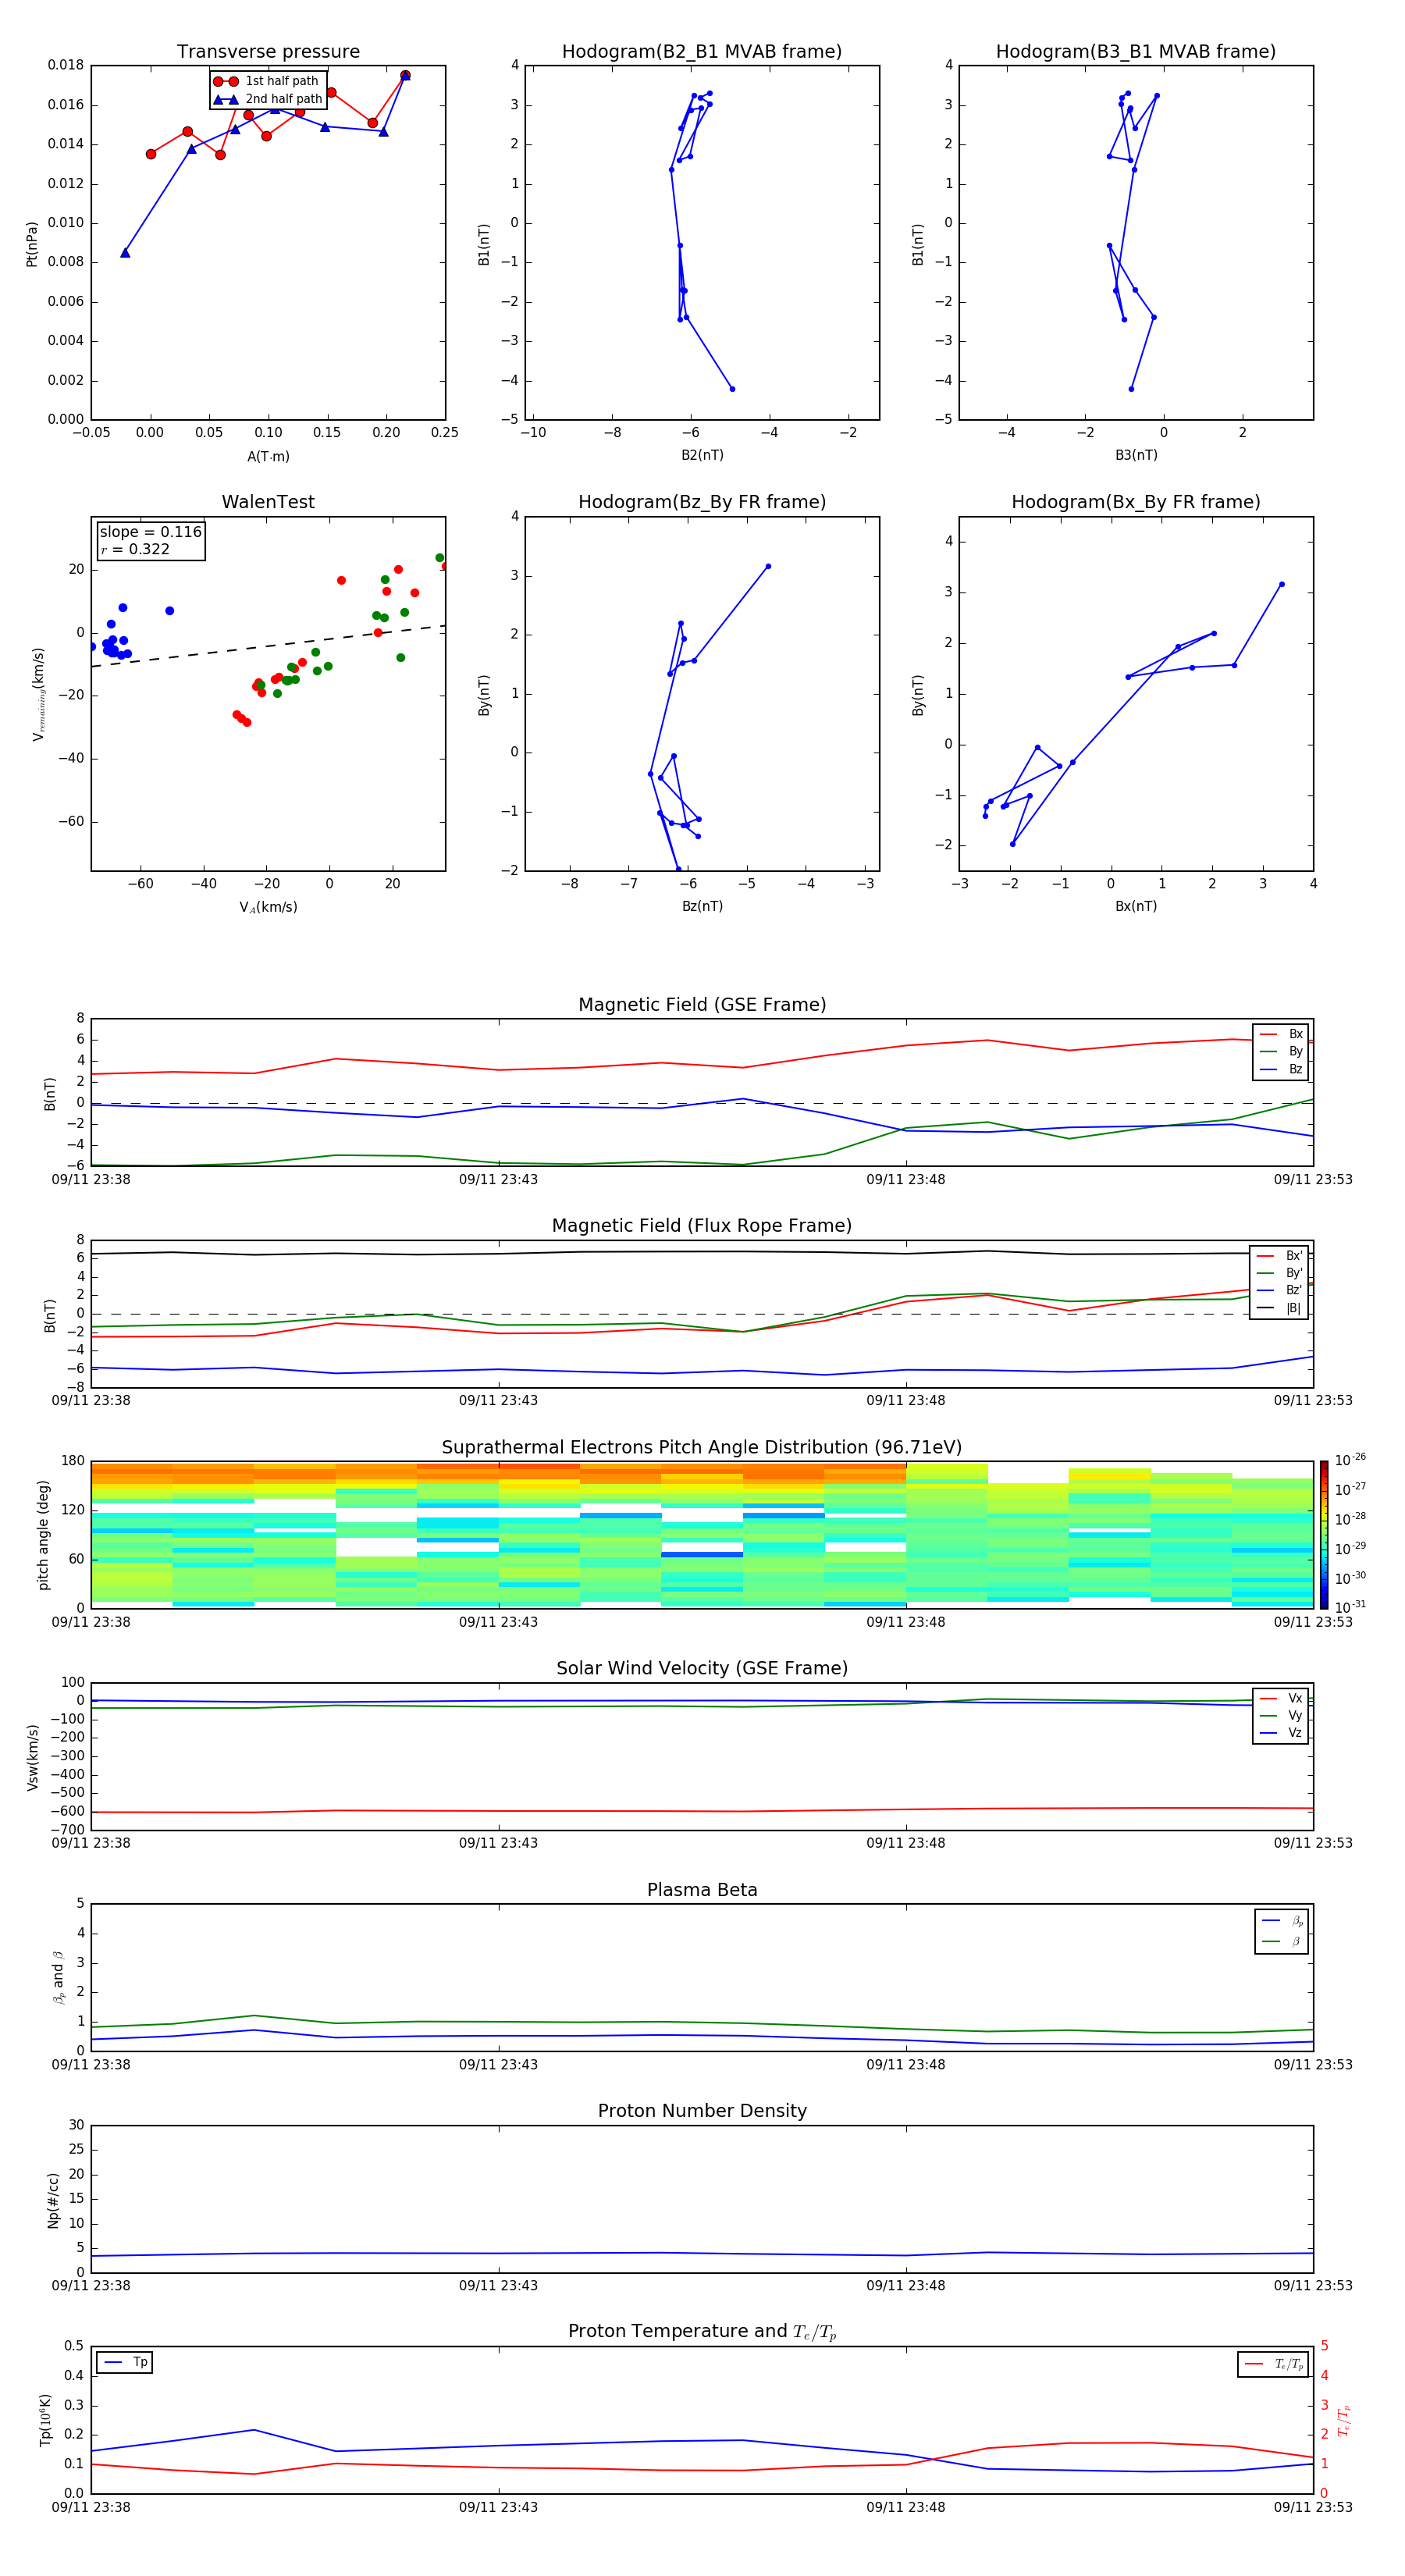Click the "Pt(nPa)" y-axis label
This screenshot has width=1405, height=2576.
pos(32,244)
